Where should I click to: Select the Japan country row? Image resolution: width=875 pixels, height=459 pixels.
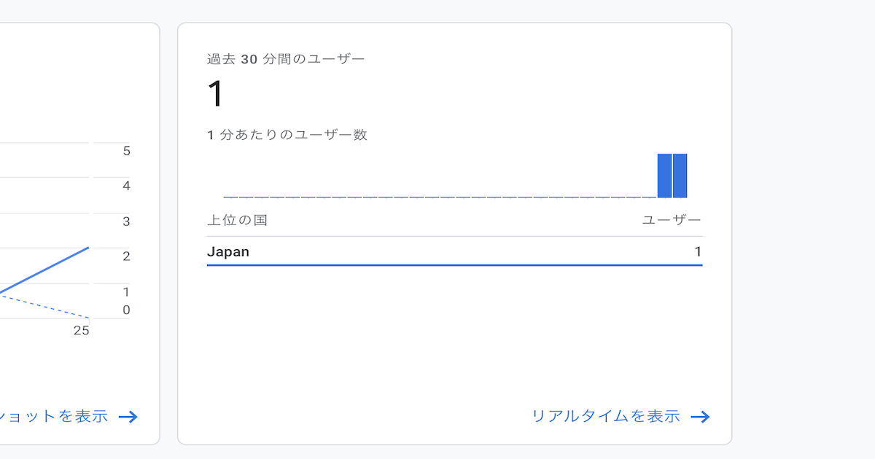454,252
